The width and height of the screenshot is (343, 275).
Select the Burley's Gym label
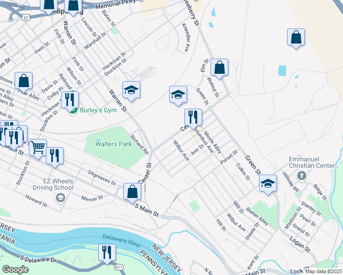(x=98, y=110)
